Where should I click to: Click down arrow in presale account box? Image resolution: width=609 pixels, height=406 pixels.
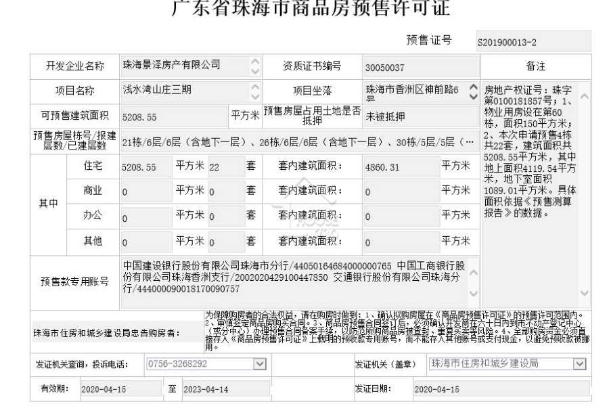[474, 293]
